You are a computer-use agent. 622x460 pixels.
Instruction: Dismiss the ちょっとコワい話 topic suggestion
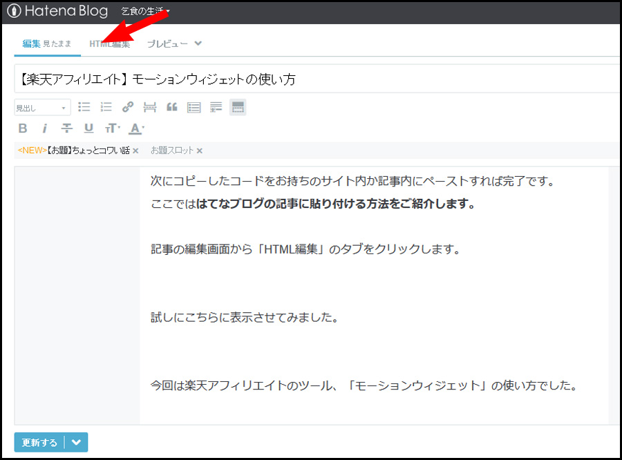pyautogui.click(x=135, y=151)
